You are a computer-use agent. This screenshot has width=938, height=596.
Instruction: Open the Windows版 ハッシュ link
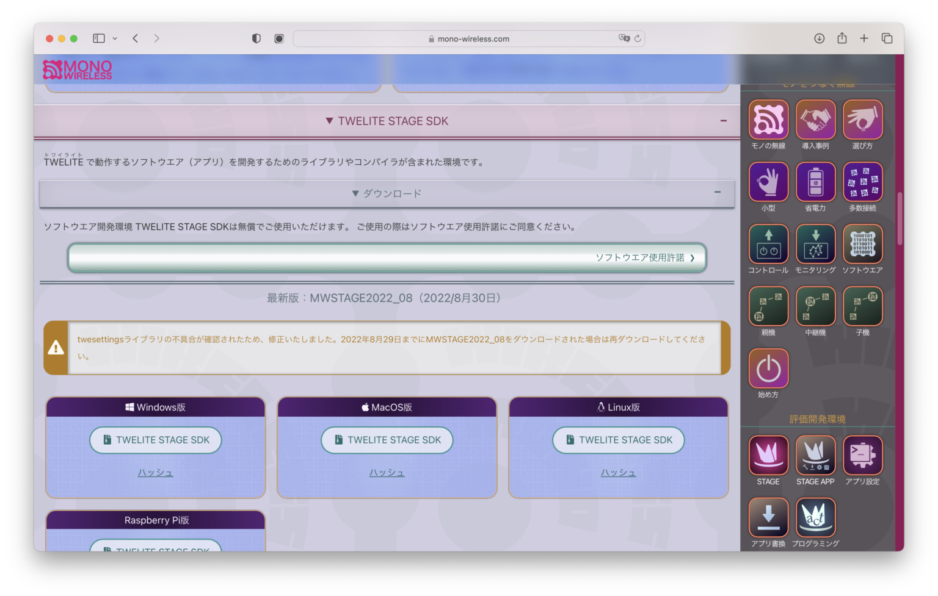[155, 472]
